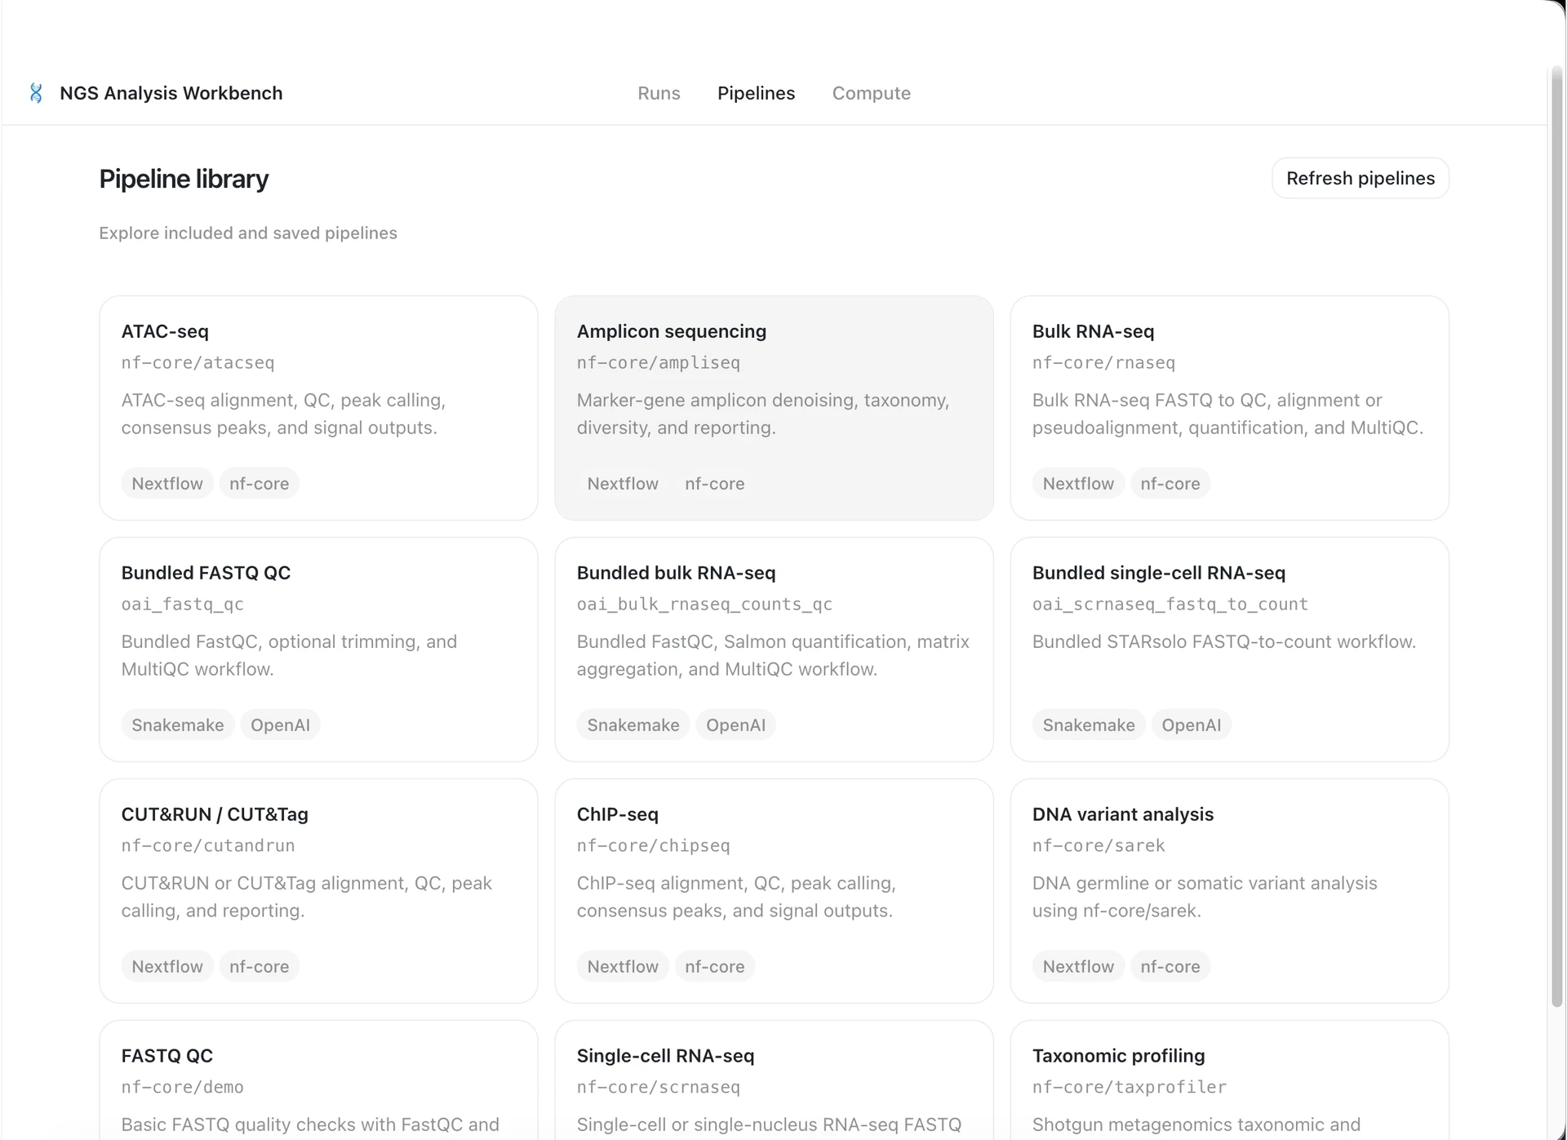The image size is (1567, 1140).
Task: Click the oai_fastq_qc identifier
Action: pyautogui.click(x=183, y=604)
